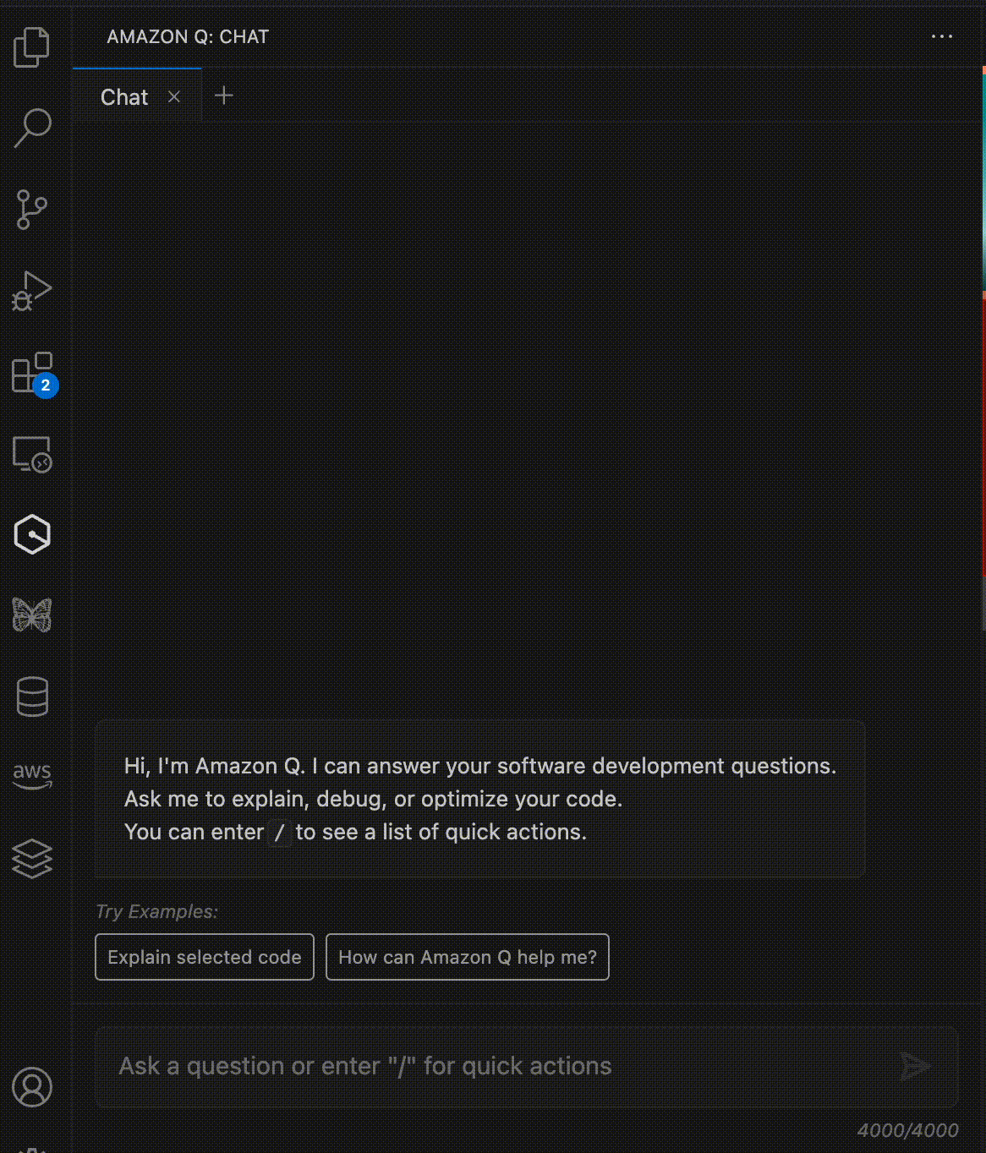The width and height of the screenshot is (986, 1153).
Task: Click the Explain selected code example
Action: 204,957
